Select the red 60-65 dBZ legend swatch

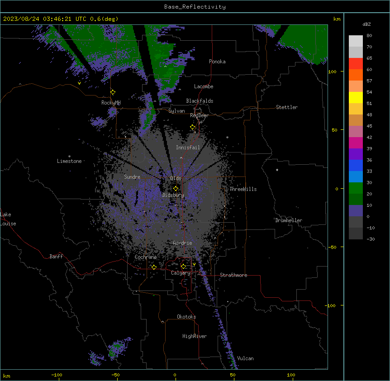click(x=356, y=64)
